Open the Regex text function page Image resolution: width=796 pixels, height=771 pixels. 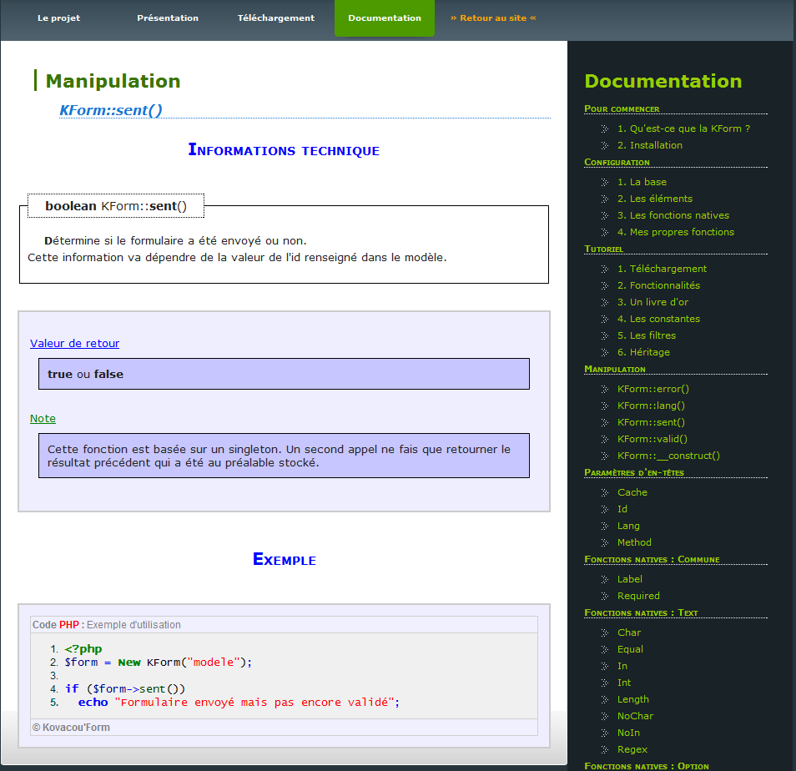(x=632, y=750)
